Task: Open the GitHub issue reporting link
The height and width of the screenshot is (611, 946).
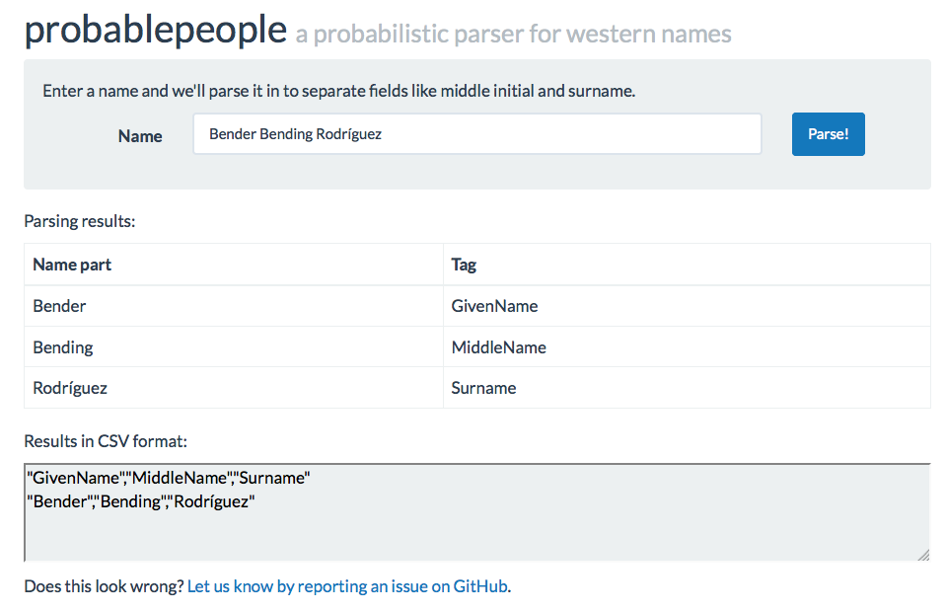Action: (x=347, y=586)
